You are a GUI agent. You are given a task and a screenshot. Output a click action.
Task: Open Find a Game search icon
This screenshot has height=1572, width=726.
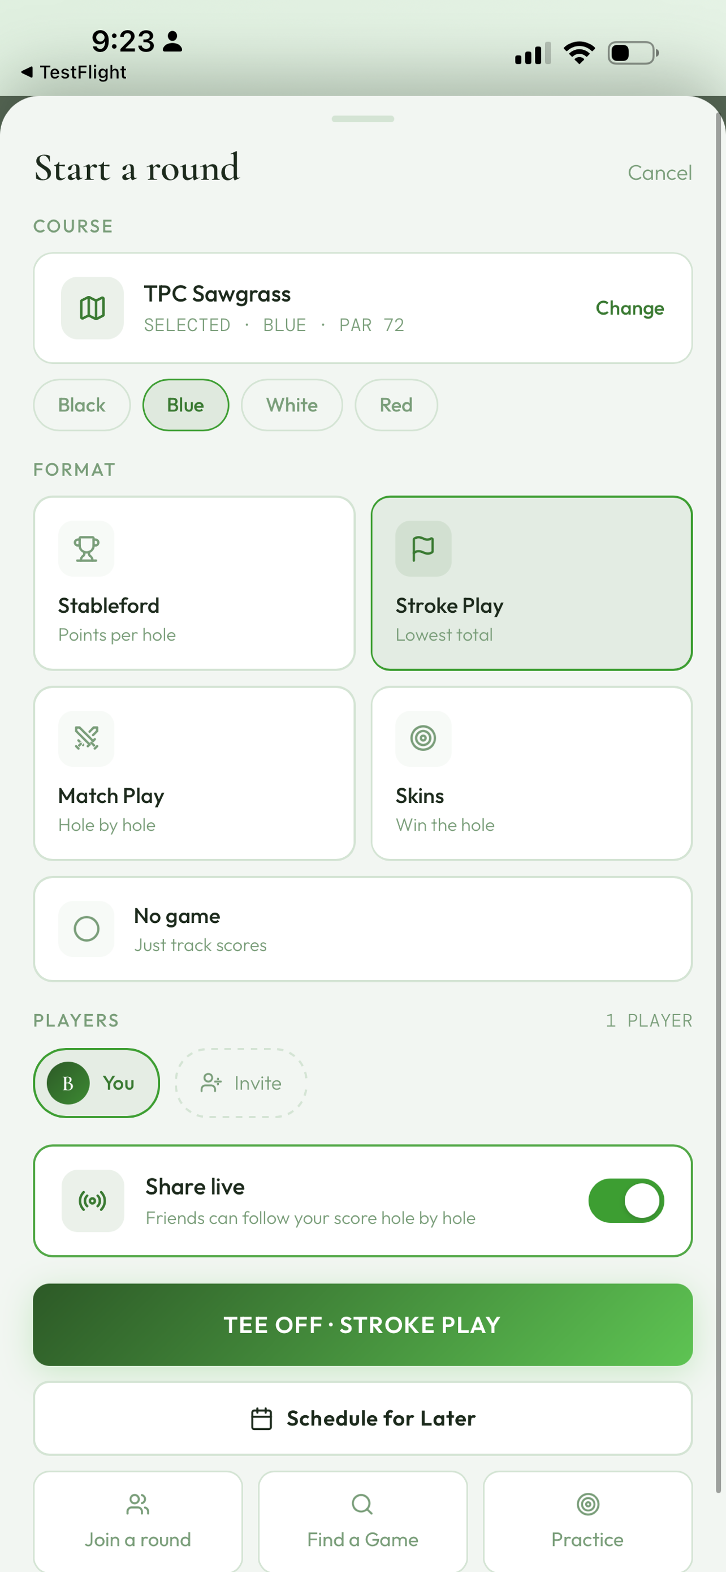tap(362, 1504)
